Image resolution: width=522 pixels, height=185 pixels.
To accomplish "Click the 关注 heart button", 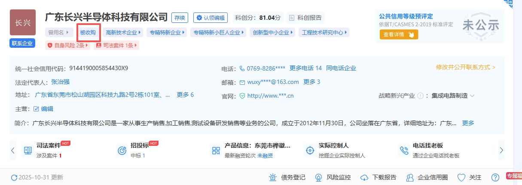I will point(469,177).
